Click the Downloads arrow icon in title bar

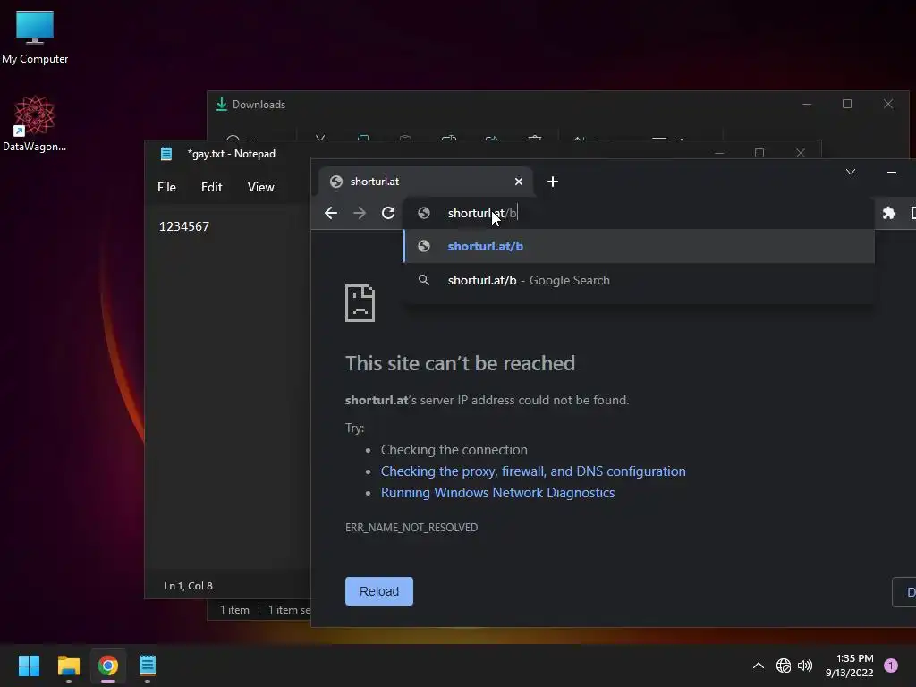(222, 104)
